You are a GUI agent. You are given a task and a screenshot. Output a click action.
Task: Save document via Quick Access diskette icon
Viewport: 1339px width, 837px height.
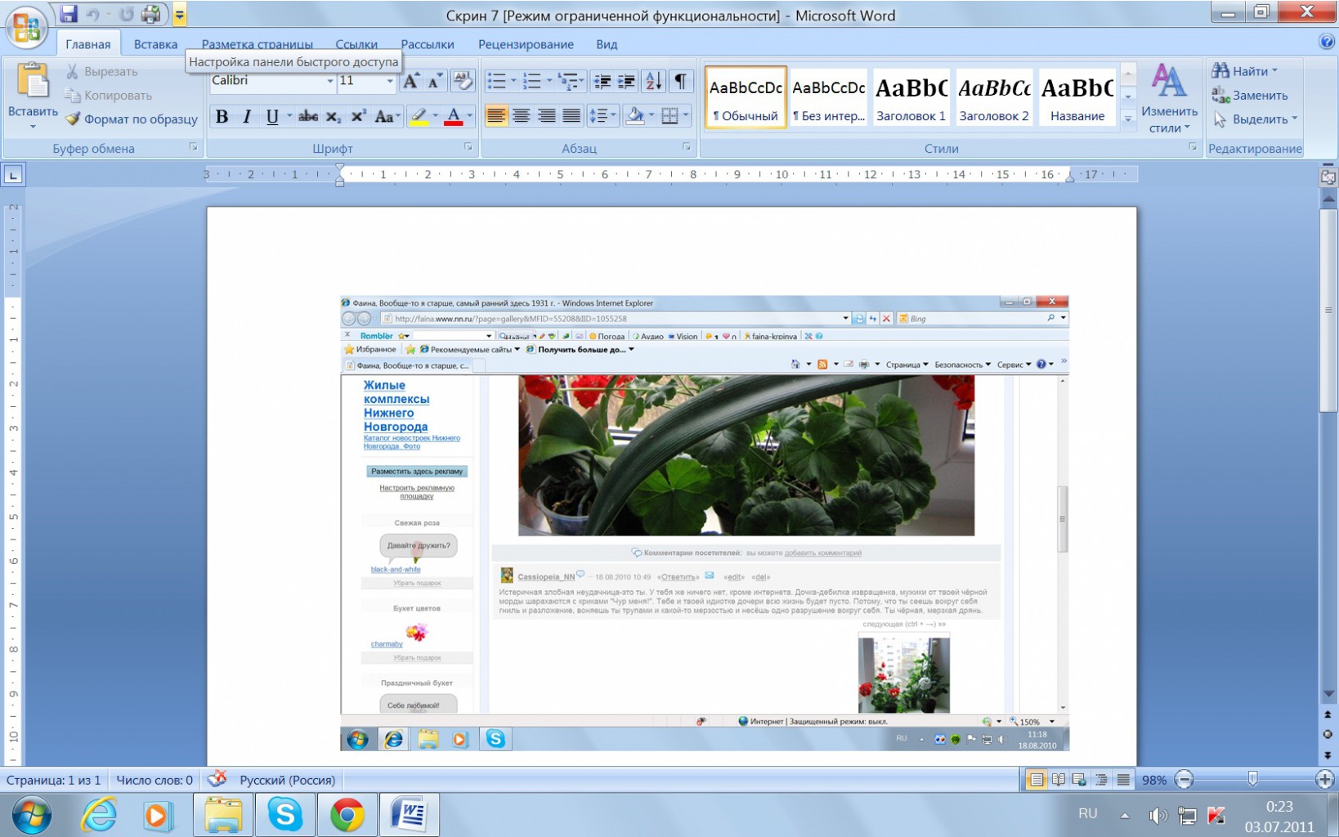tap(69, 14)
